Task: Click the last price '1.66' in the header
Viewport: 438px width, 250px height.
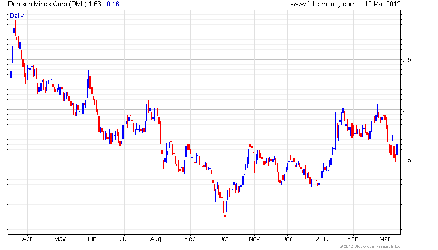Action: [x=95, y=4]
